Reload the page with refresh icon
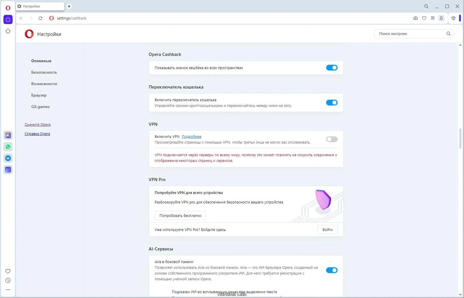The height and width of the screenshot is (298, 464). [x=40, y=18]
